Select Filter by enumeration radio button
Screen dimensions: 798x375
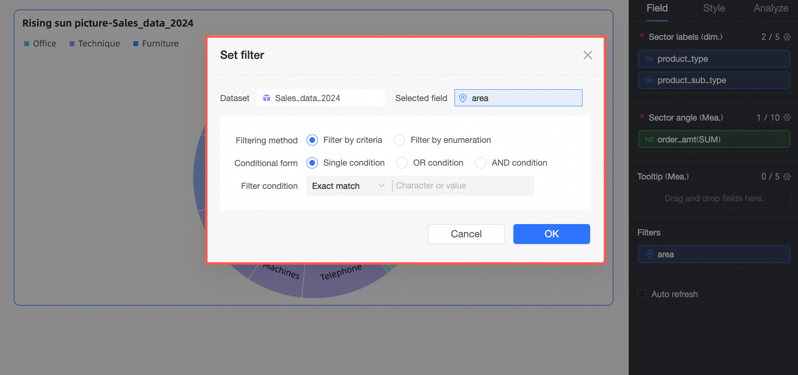[399, 140]
